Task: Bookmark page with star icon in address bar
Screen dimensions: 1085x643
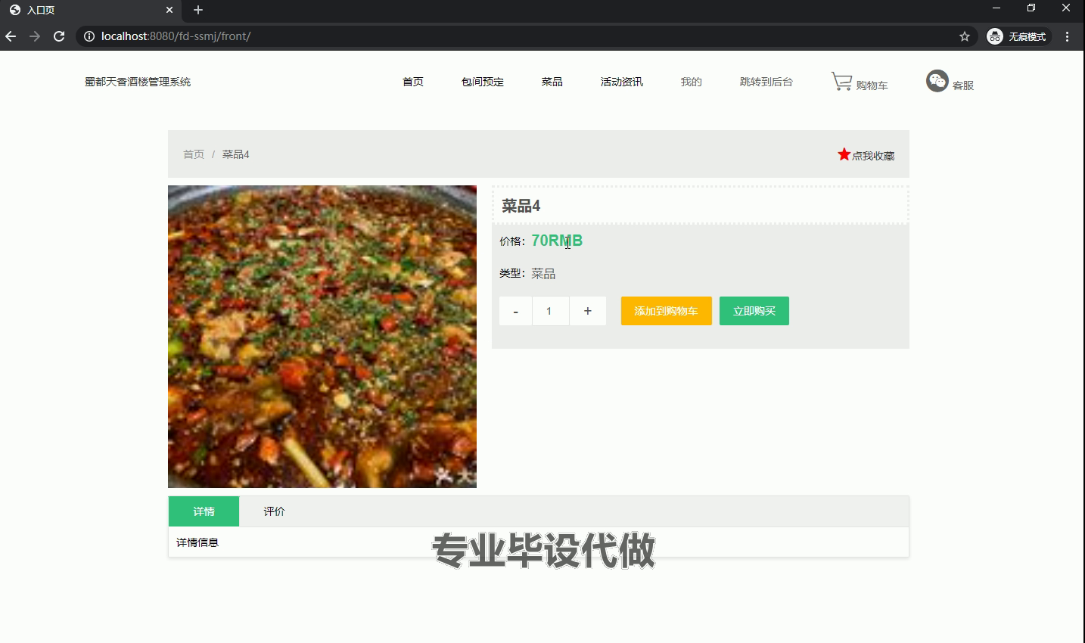Action: coord(965,36)
